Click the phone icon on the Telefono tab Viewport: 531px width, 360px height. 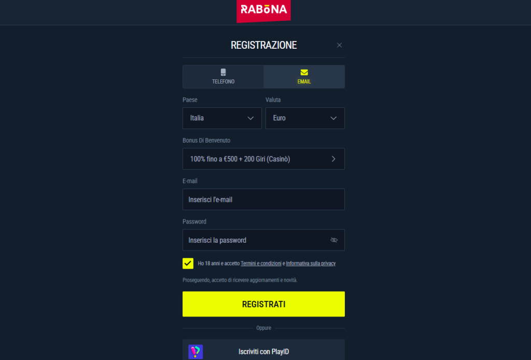pos(223,73)
